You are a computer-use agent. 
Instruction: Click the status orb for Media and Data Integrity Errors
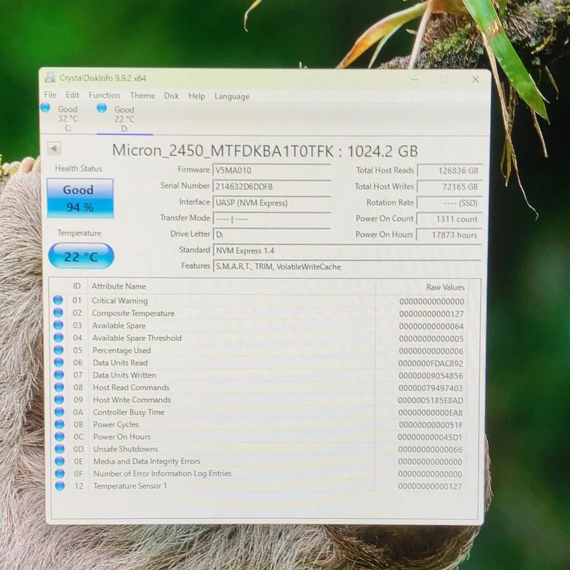[60, 461]
